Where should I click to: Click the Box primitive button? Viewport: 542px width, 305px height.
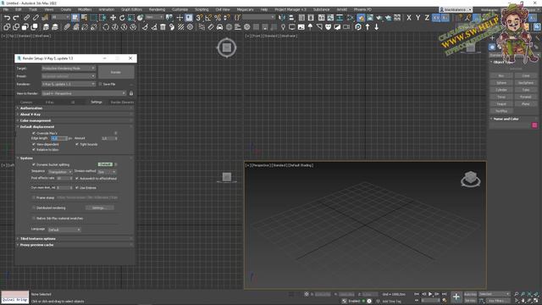click(x=501, y=75)
